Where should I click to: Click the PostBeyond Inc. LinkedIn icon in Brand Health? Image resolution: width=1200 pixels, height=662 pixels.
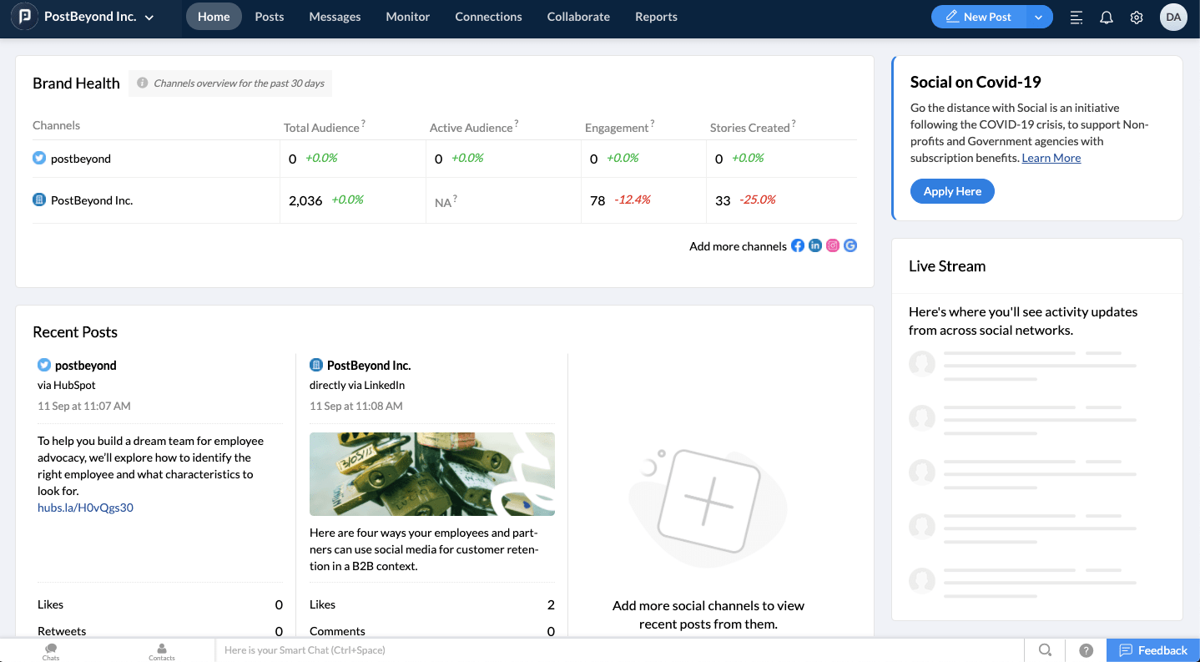[39, 200]
